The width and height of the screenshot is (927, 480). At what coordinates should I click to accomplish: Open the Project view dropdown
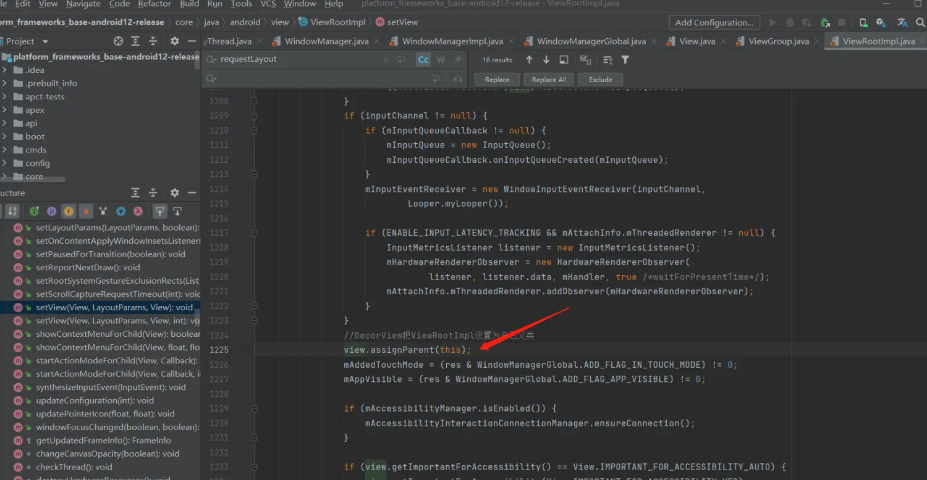(45, 41)
